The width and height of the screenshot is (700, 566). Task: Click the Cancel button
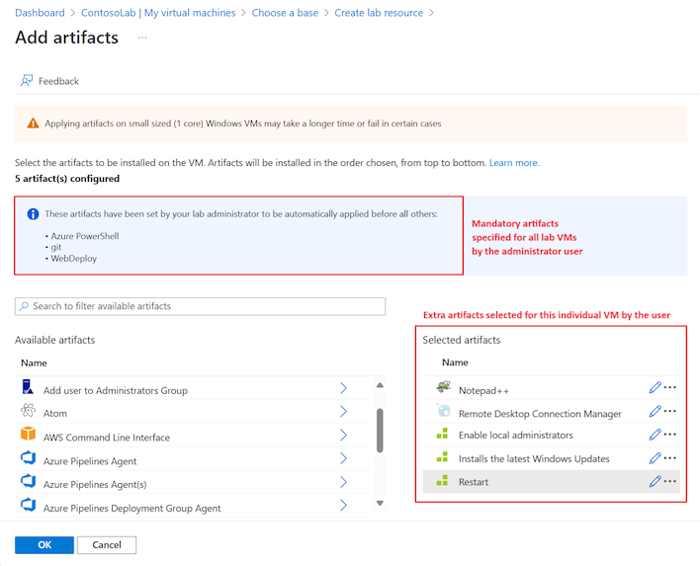107,545
